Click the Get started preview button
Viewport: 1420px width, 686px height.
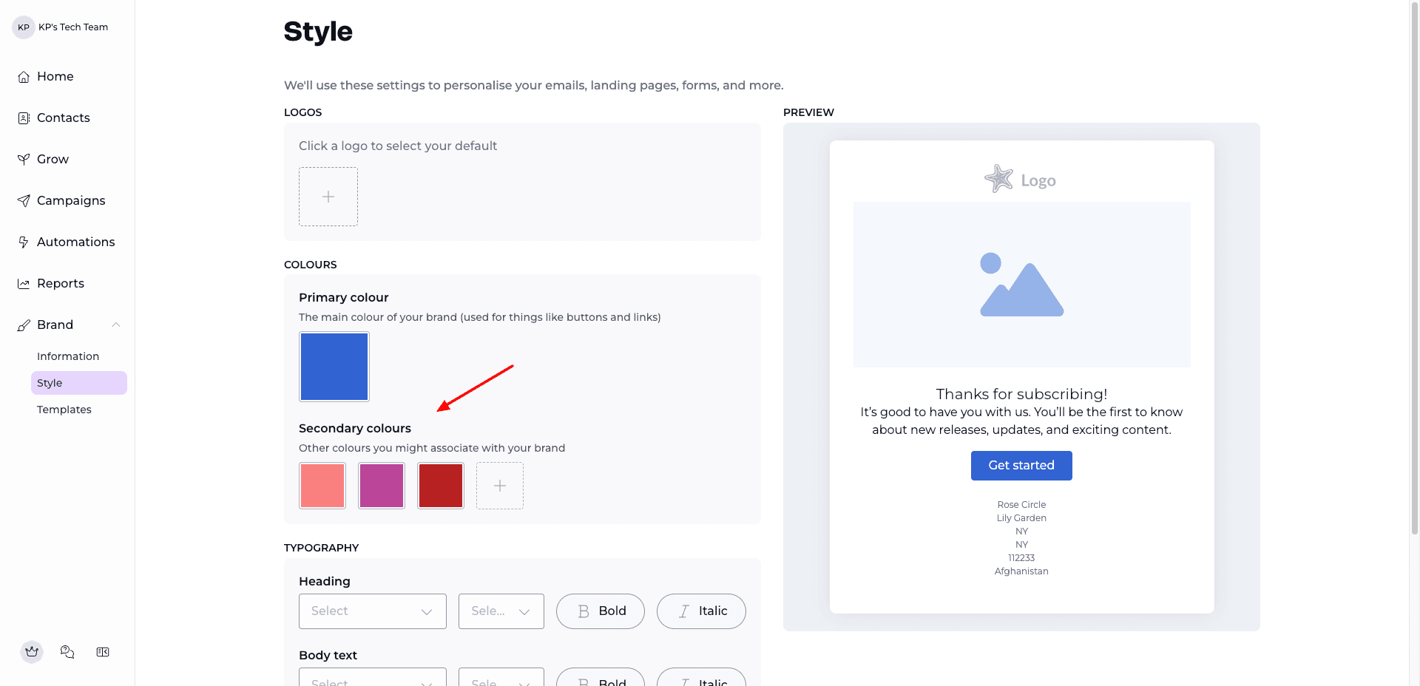1021,466
